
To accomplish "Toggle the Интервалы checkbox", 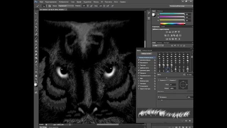I will [159, 97].
